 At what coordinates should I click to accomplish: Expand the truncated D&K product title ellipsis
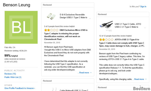[x=90, y=18]
